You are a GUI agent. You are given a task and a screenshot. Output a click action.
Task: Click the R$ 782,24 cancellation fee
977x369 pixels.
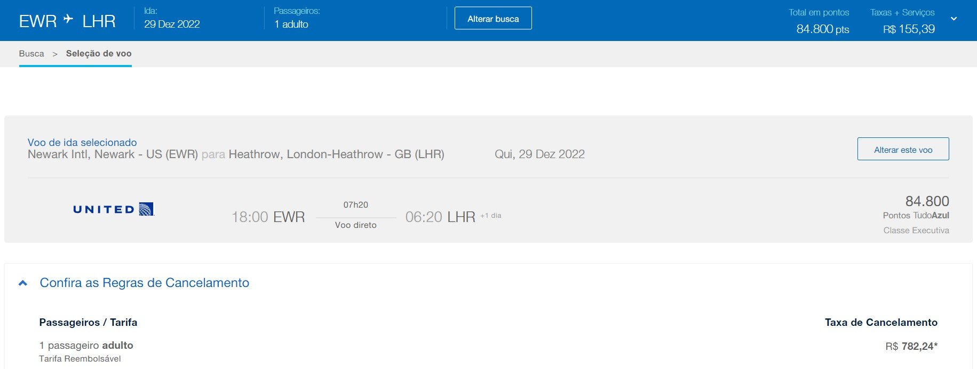click(x=911, y=347)
